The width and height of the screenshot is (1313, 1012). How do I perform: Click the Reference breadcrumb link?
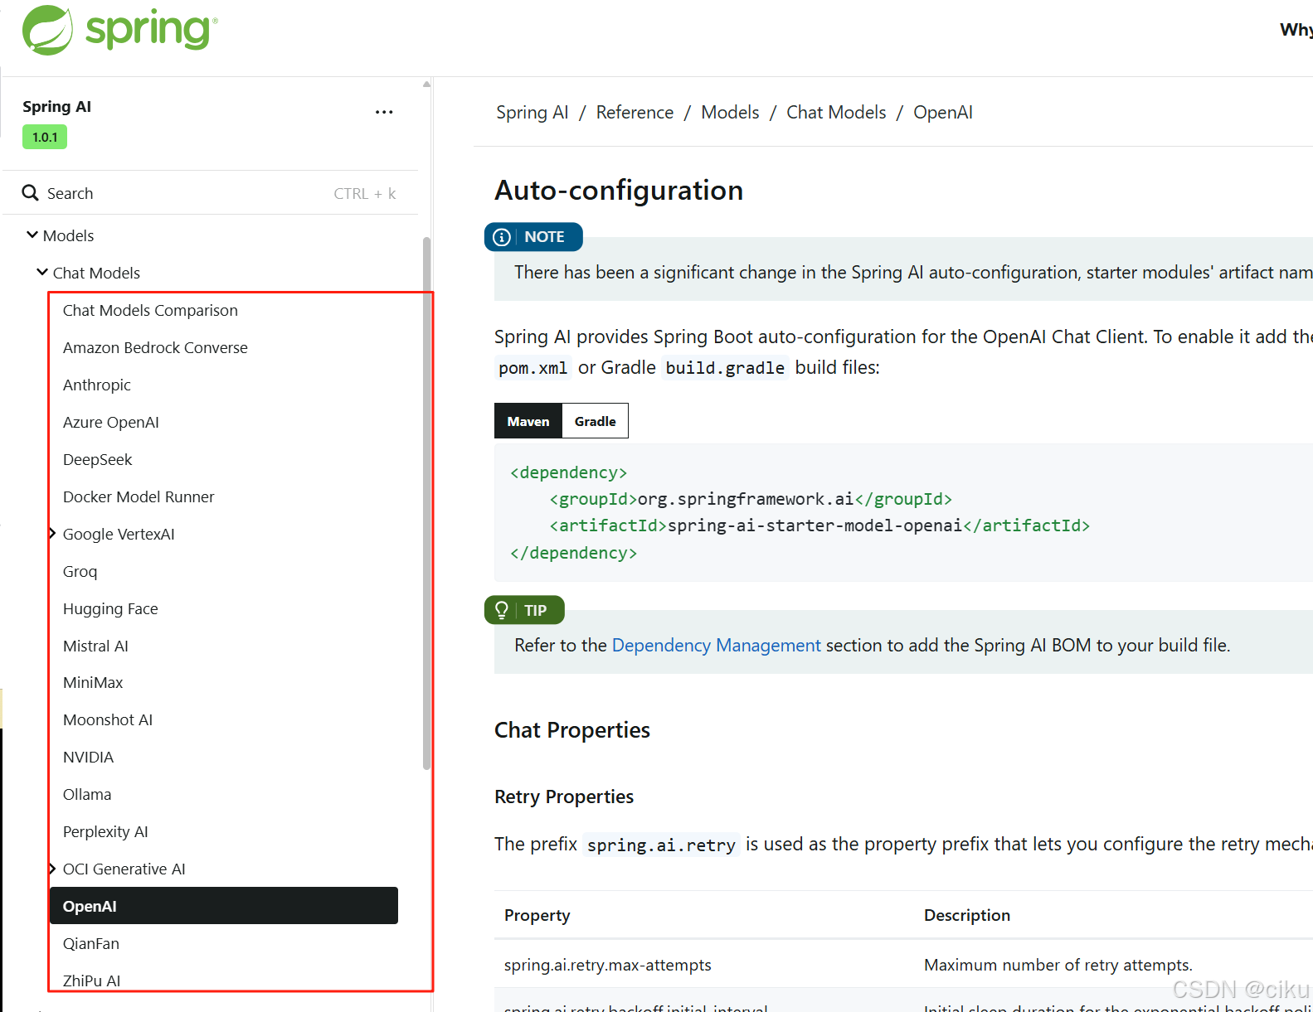(635, 112)
